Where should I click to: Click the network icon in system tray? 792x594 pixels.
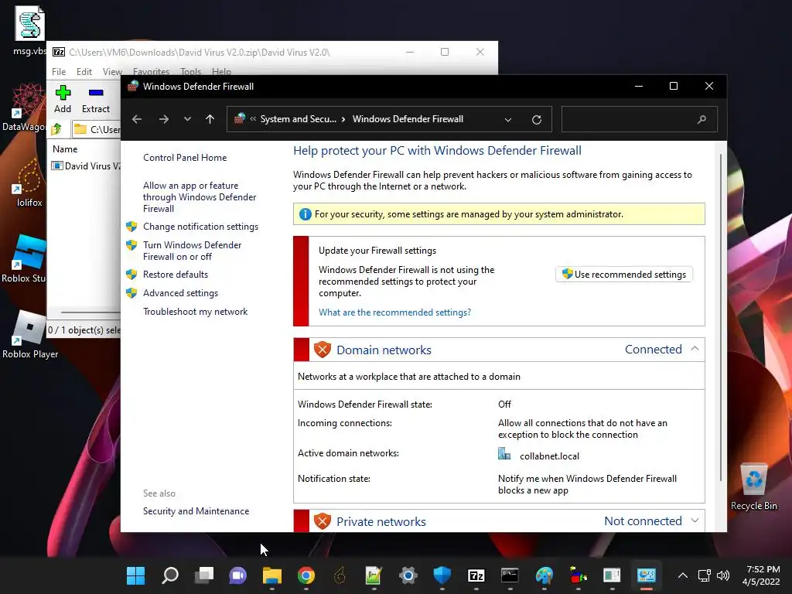click(704, 575)
